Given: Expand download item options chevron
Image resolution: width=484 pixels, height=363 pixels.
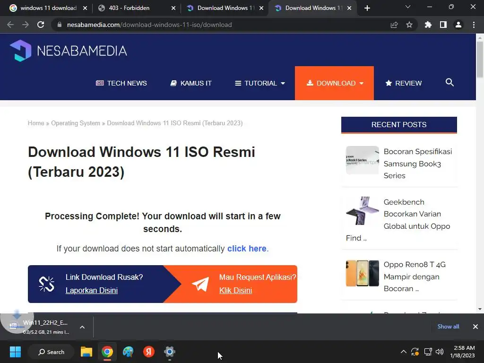Looking at the screenshot, I should pos(82,327).
